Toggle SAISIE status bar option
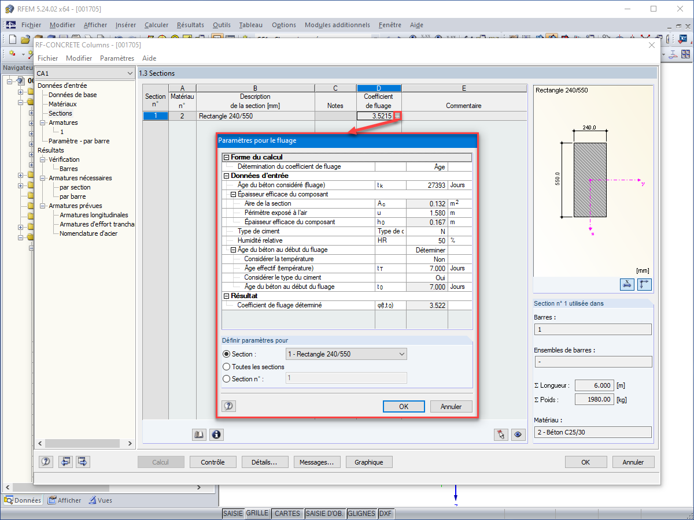Screen dimensions: 694x520 (232, 513)
